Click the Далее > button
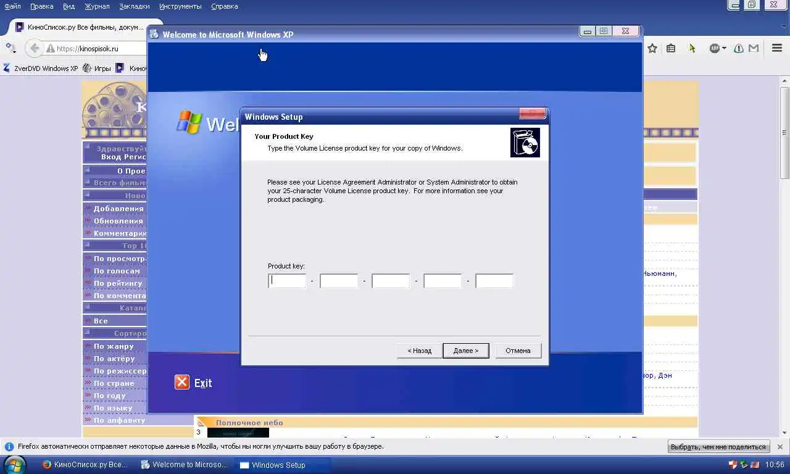This screenshot has width=790, height=474. point(465,351)
